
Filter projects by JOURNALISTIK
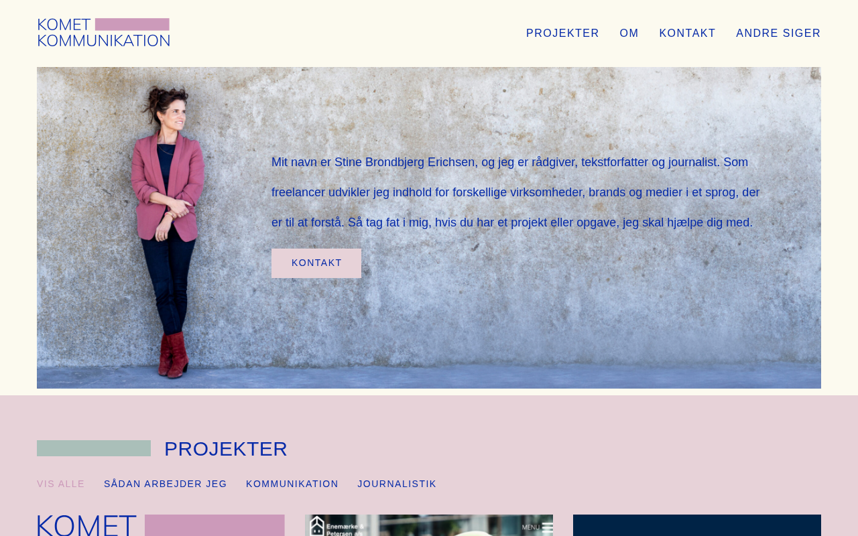(x=397, y=484)
